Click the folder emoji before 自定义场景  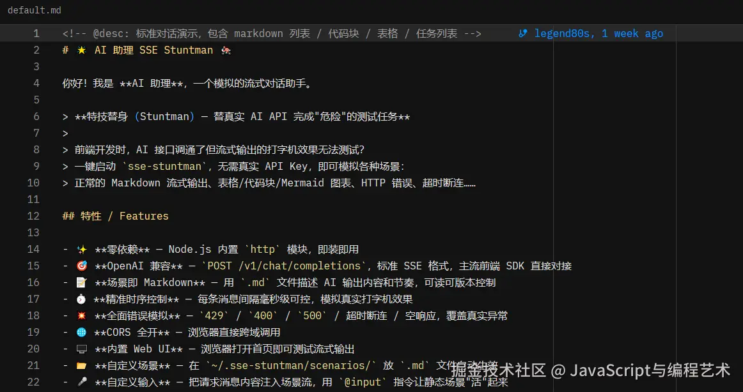tap(81, 366)
